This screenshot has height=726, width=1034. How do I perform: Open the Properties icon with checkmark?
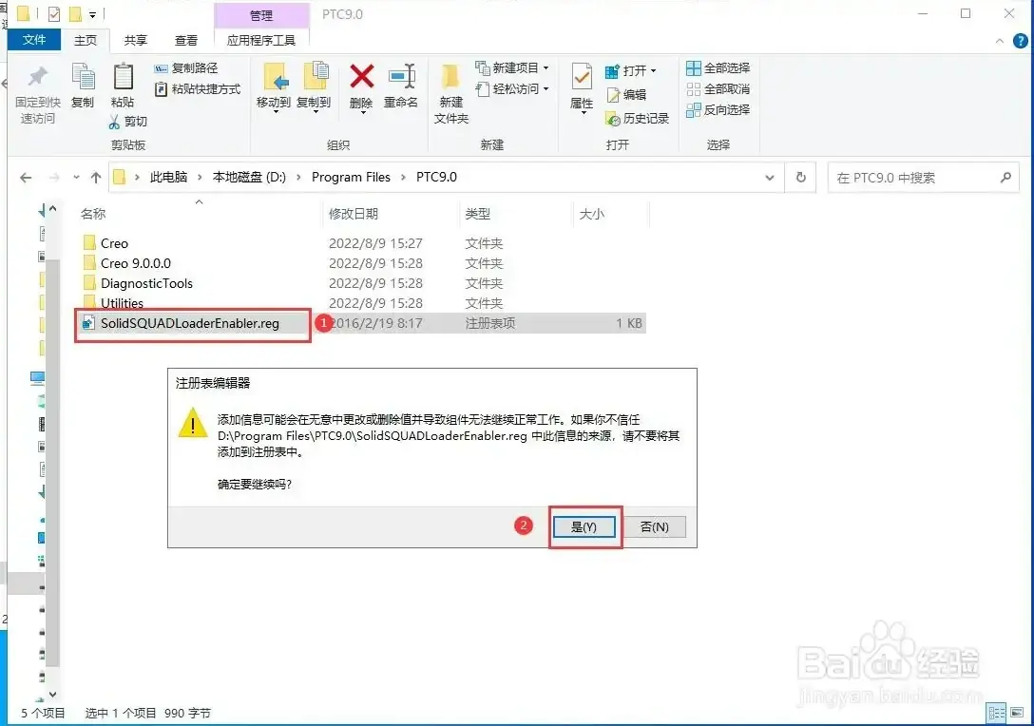(582, 77)
